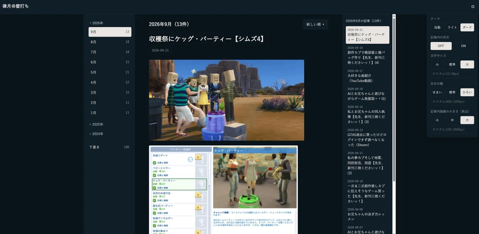479x234 pixels.
Task: Set 文字サイズ to 大
Action: [467, 65]
